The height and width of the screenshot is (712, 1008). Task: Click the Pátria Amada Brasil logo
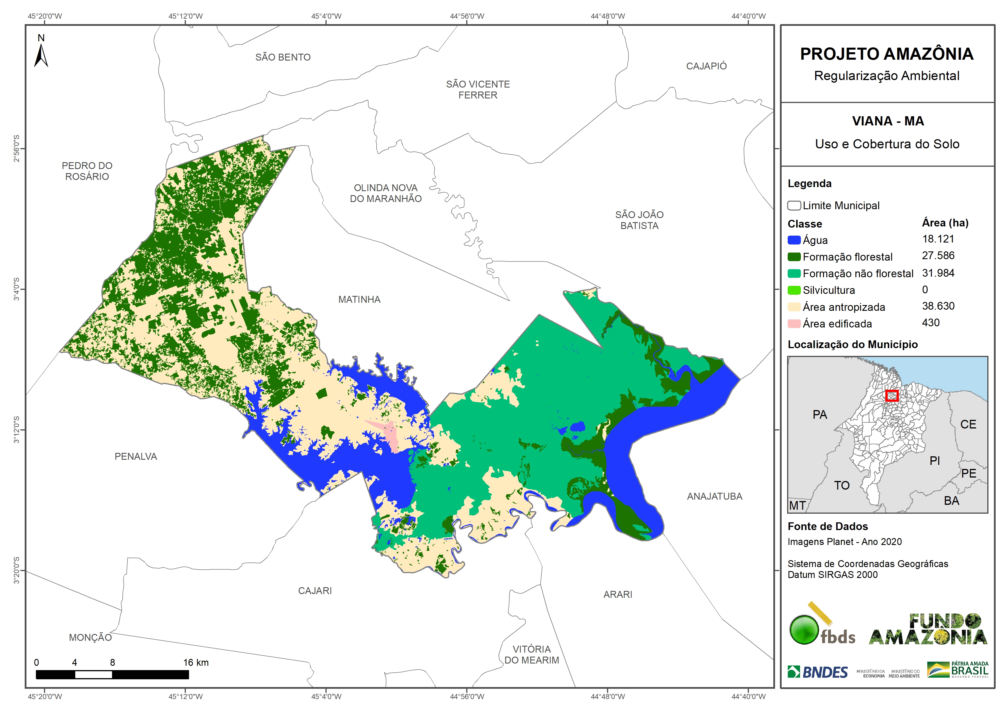[958, 670]
